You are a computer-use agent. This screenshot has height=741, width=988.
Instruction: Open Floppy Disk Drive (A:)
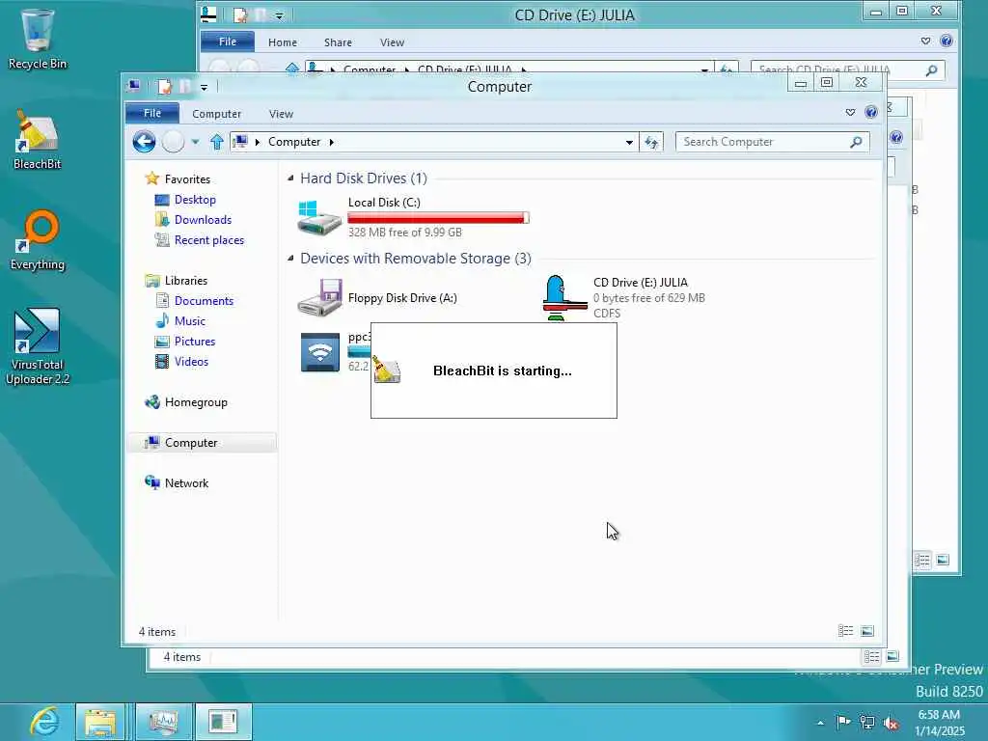coord(378,298)
